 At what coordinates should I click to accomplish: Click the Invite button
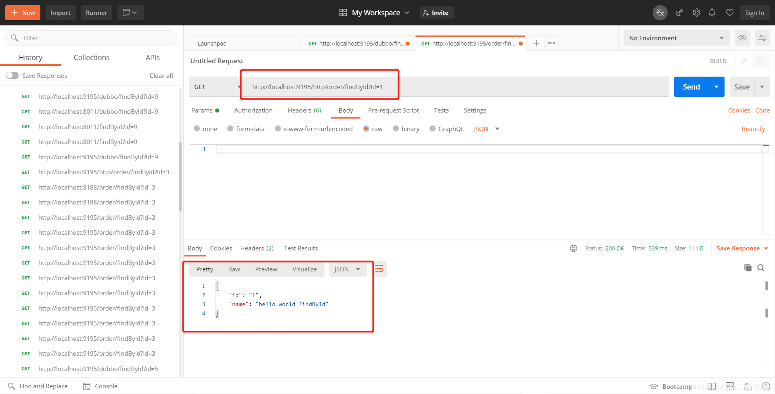click(436, 13)
